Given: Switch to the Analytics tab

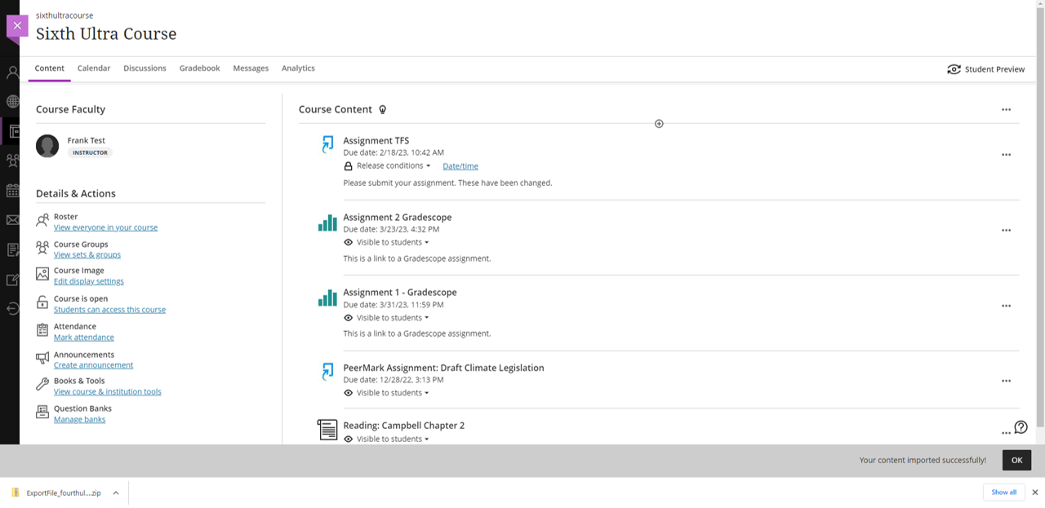Looking at the screenshot, I should (x=298, y=68).
